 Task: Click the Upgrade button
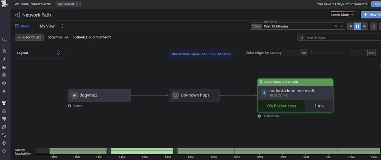click(x=376, y=4)
